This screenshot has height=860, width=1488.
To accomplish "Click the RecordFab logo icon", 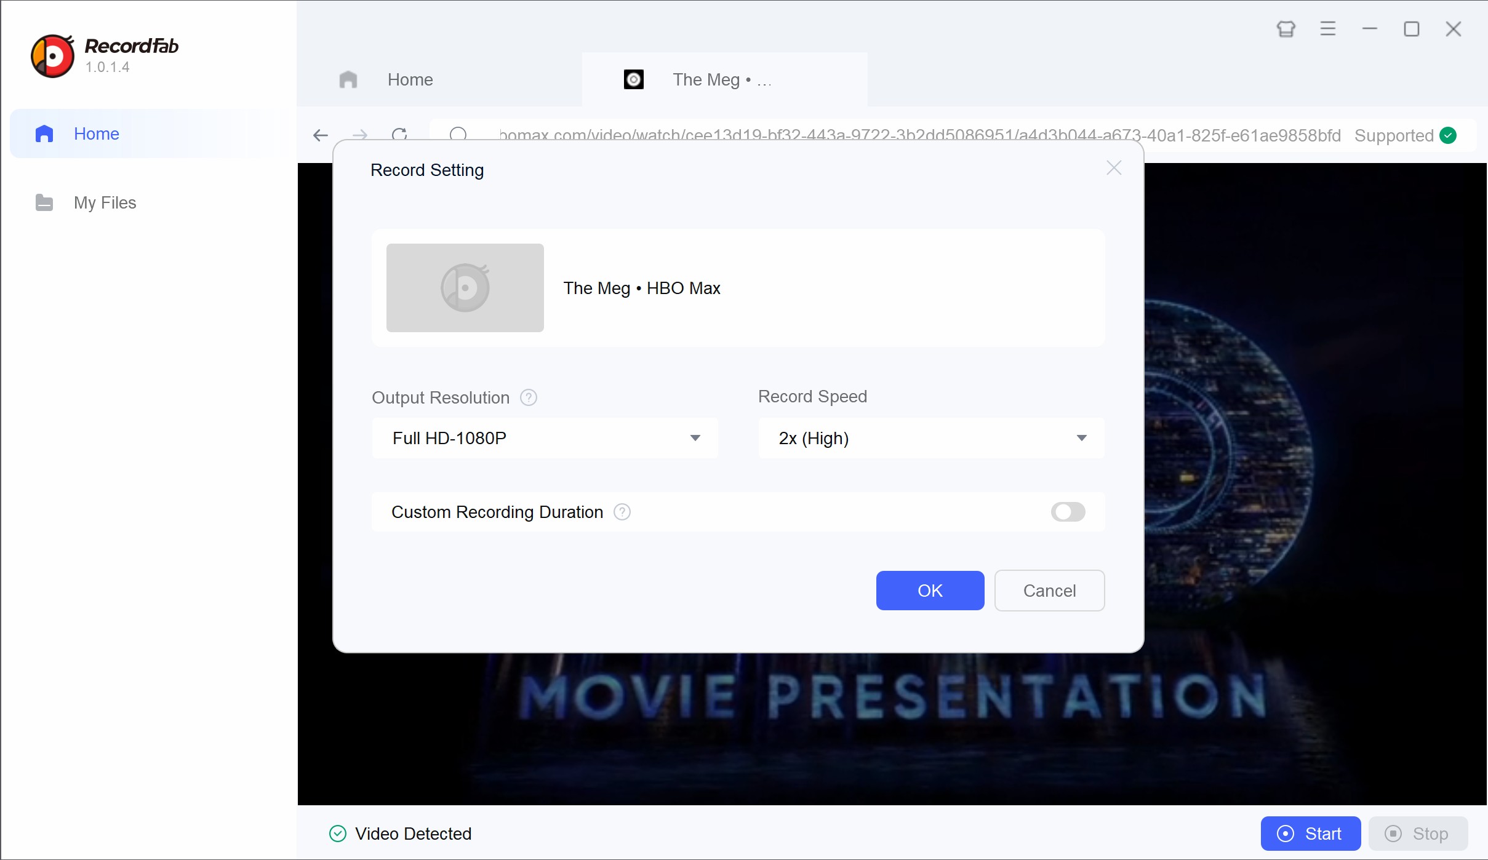I will point(53,56).
